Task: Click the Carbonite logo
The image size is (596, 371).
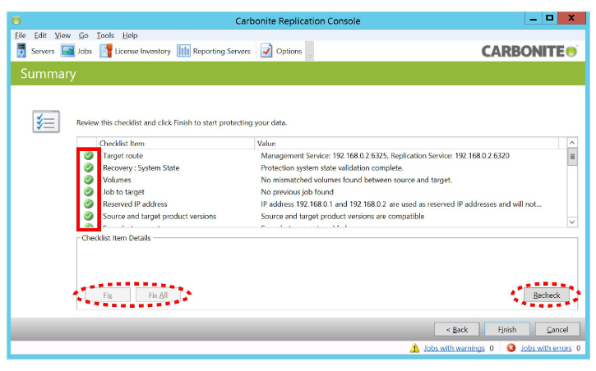Action: tap(529, 51)
